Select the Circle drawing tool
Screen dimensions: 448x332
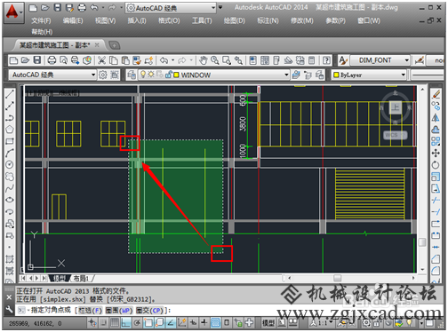[x=10, y=164]
